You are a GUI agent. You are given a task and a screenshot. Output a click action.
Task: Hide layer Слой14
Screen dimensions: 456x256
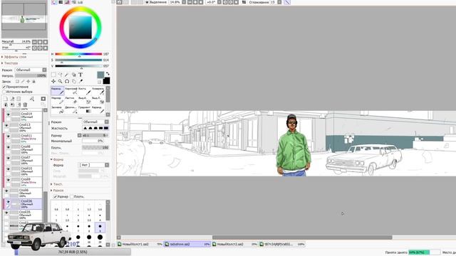point(8,114)
